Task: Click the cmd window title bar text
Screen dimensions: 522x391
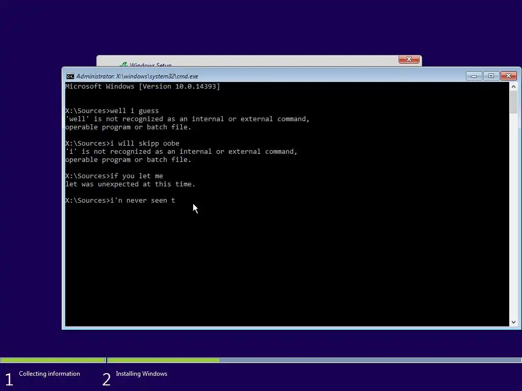Action: click(137, 76)
